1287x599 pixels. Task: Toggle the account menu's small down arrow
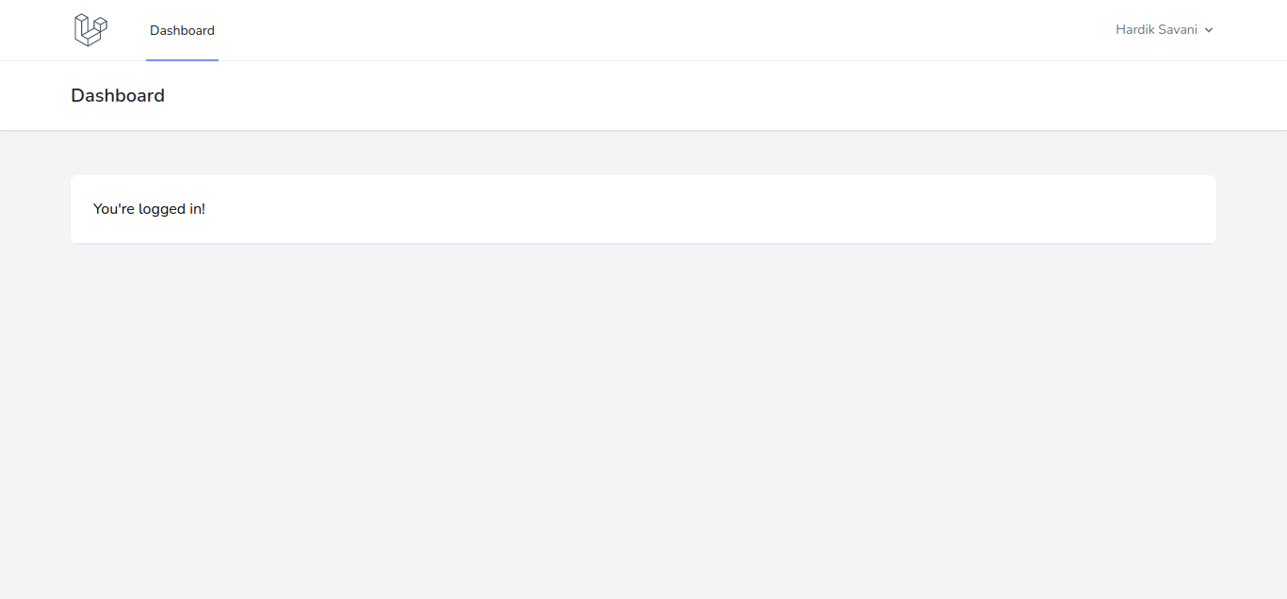point(1209,30)
